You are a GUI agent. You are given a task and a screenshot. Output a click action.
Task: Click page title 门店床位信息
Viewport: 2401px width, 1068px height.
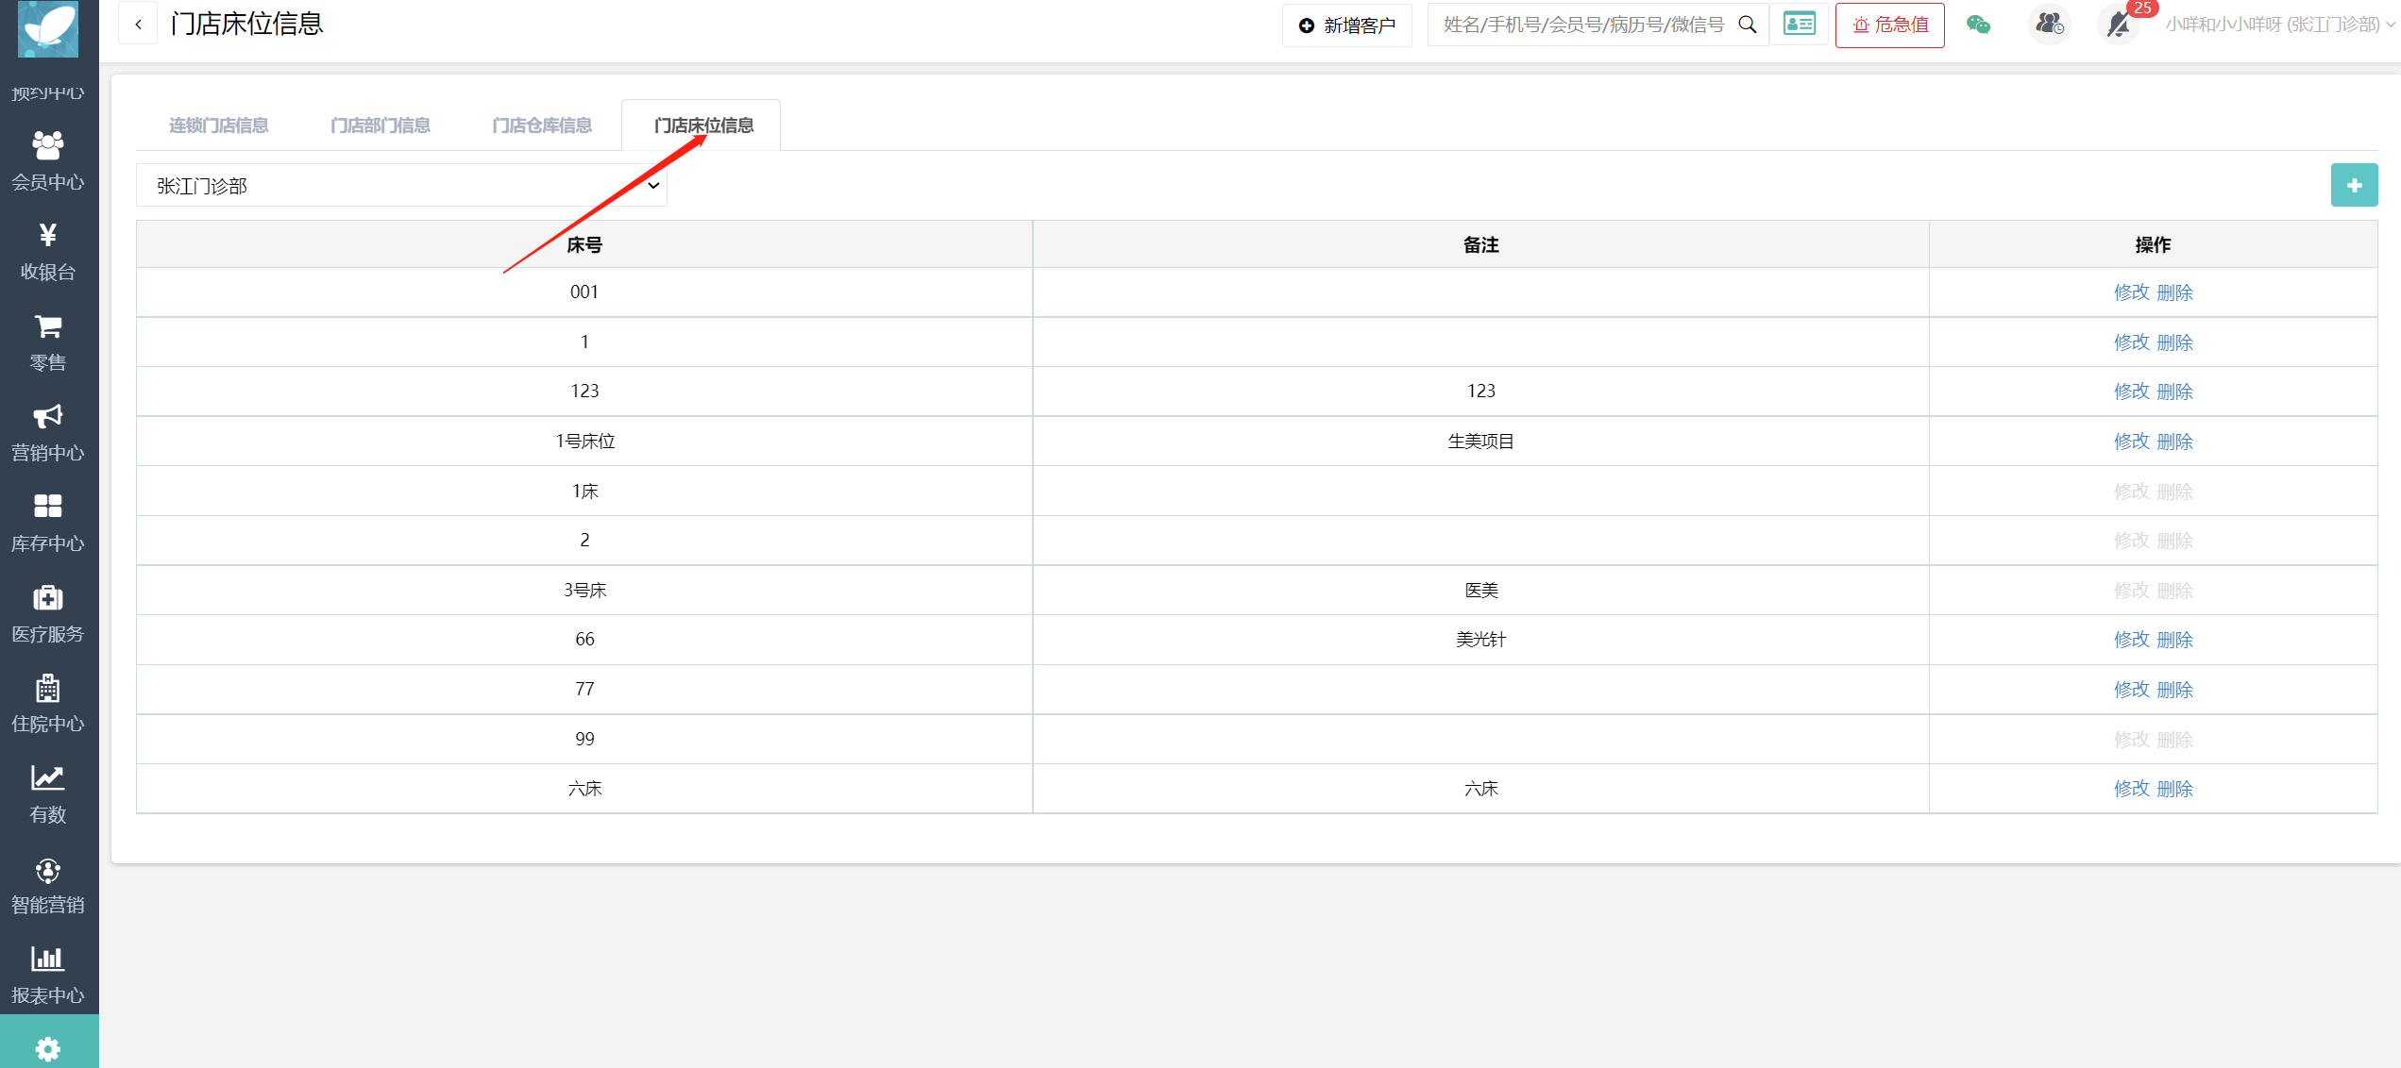coord(247,24)
